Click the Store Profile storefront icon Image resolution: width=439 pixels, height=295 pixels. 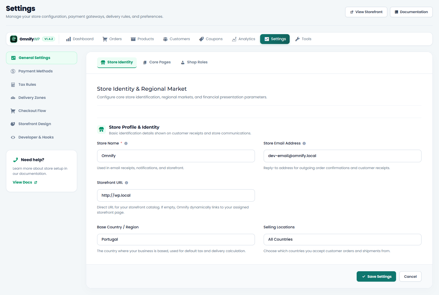101,129
